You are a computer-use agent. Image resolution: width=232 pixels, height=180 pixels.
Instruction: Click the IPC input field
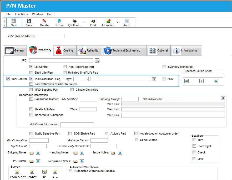pyautogui.click(x=61, y=60)
